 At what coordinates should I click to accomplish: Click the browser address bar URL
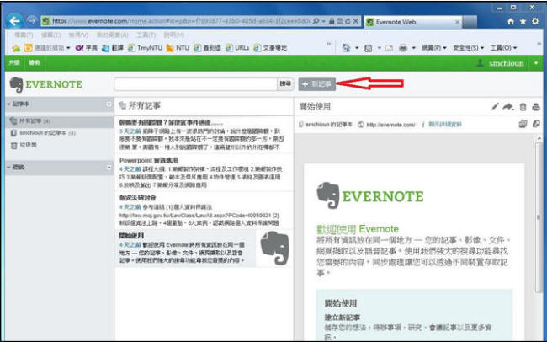point(181,21)
